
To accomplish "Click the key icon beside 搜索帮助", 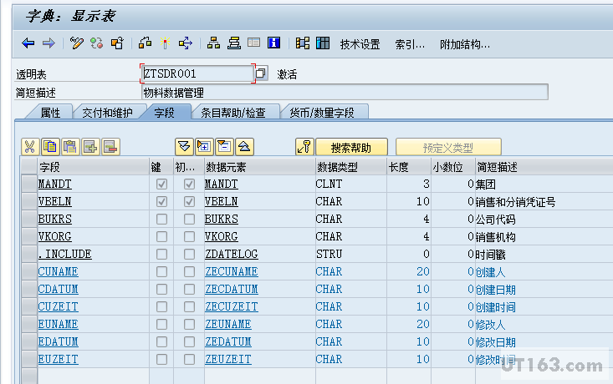I will 304,147.
